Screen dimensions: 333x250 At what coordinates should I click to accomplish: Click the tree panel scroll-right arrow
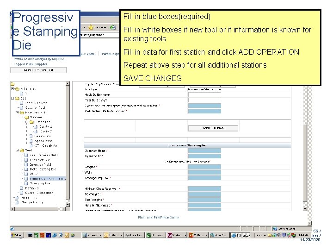pyautogui.click(x=63, y=209)
